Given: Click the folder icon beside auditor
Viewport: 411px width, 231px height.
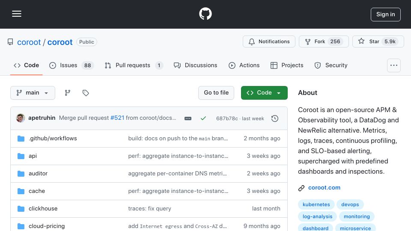Looking at the screenshot, I should pyautogui.click(x=21, y=174).
